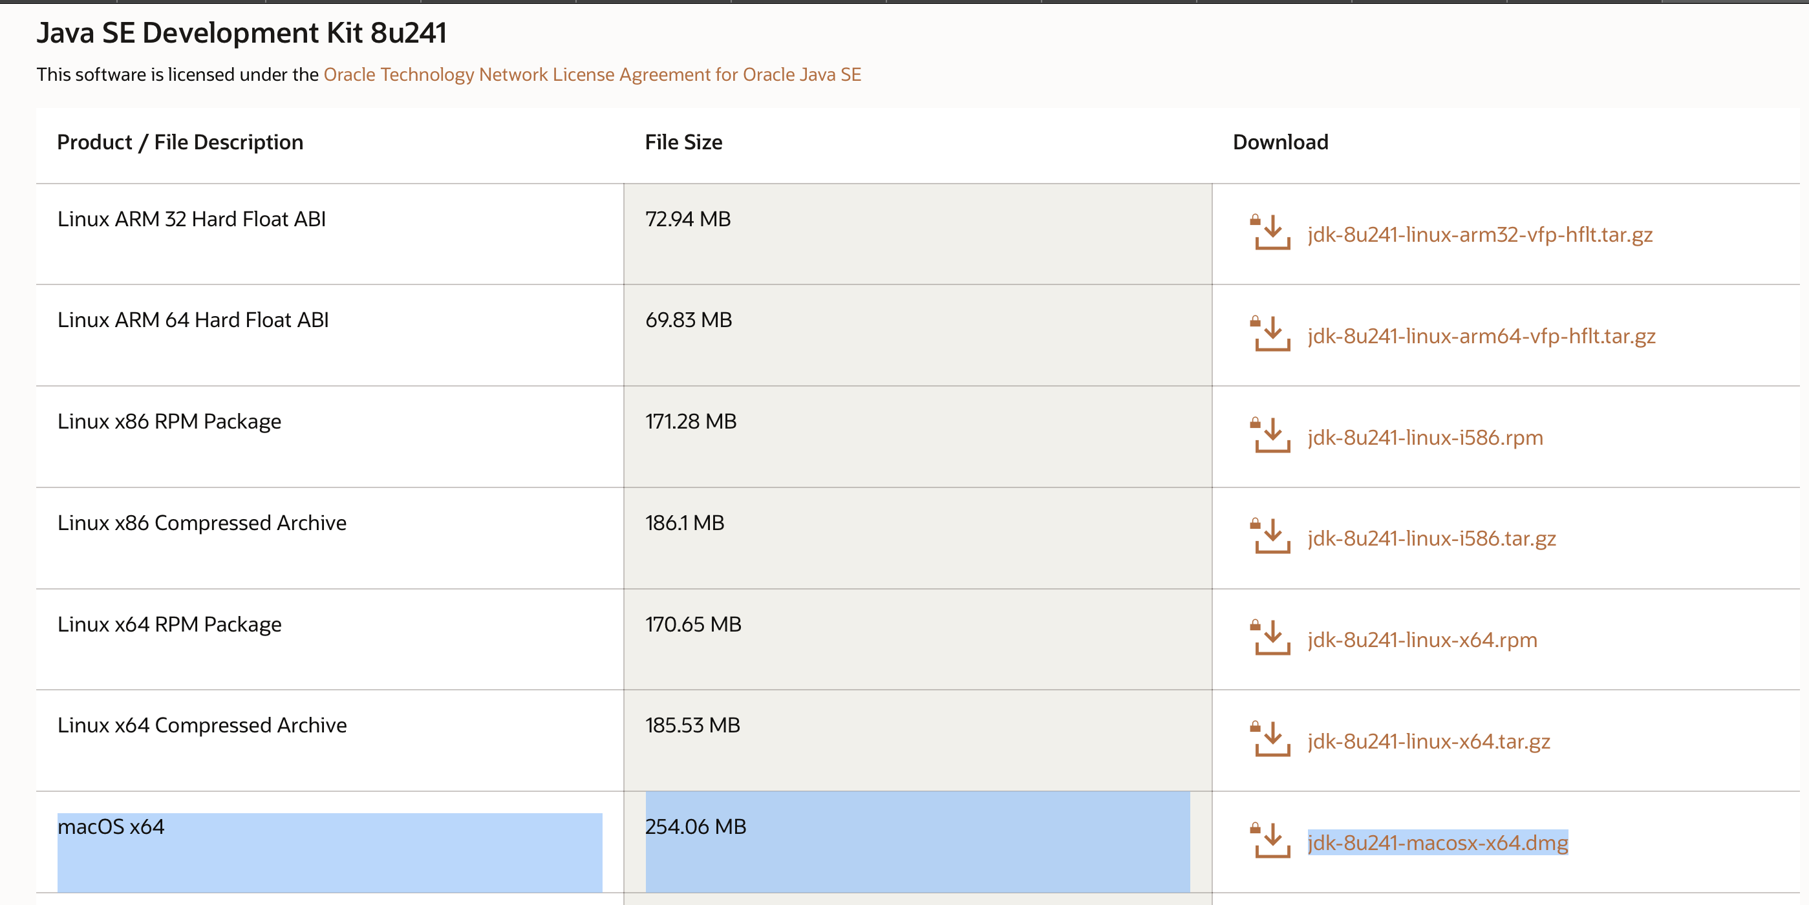Click download icon beside jdk-8u241-linux-x64.rpm
The height and width of the screenshot is (905, 1809).
[1271, 638]
